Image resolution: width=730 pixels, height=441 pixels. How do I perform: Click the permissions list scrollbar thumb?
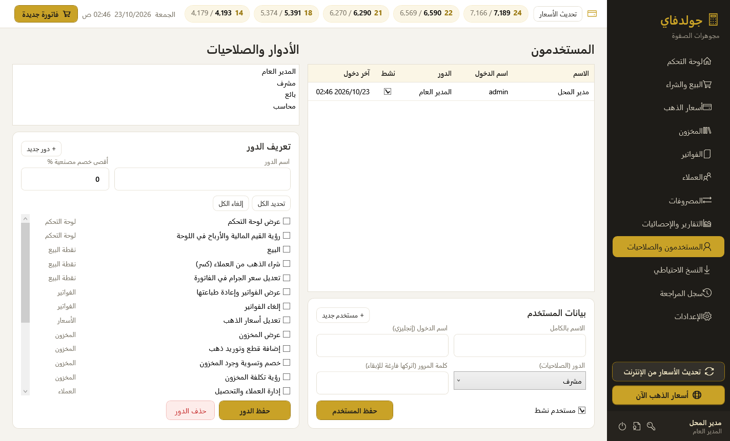click(26, 272)
